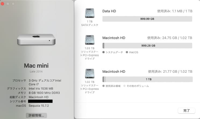Click 使用済み: 1.1 MB / 1 TB text
The width and height of the screenshot is (200, 119).
(175, 11)
